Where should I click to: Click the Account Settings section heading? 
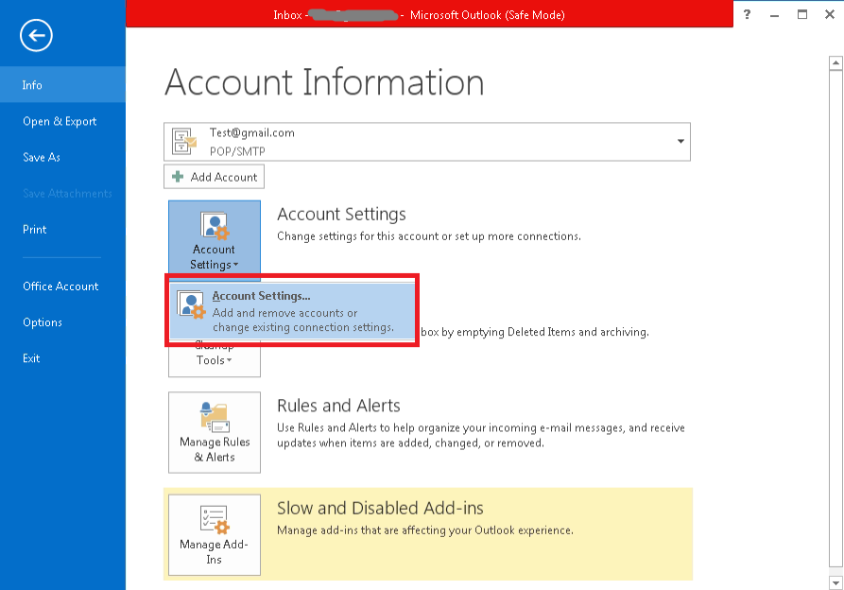341,215
